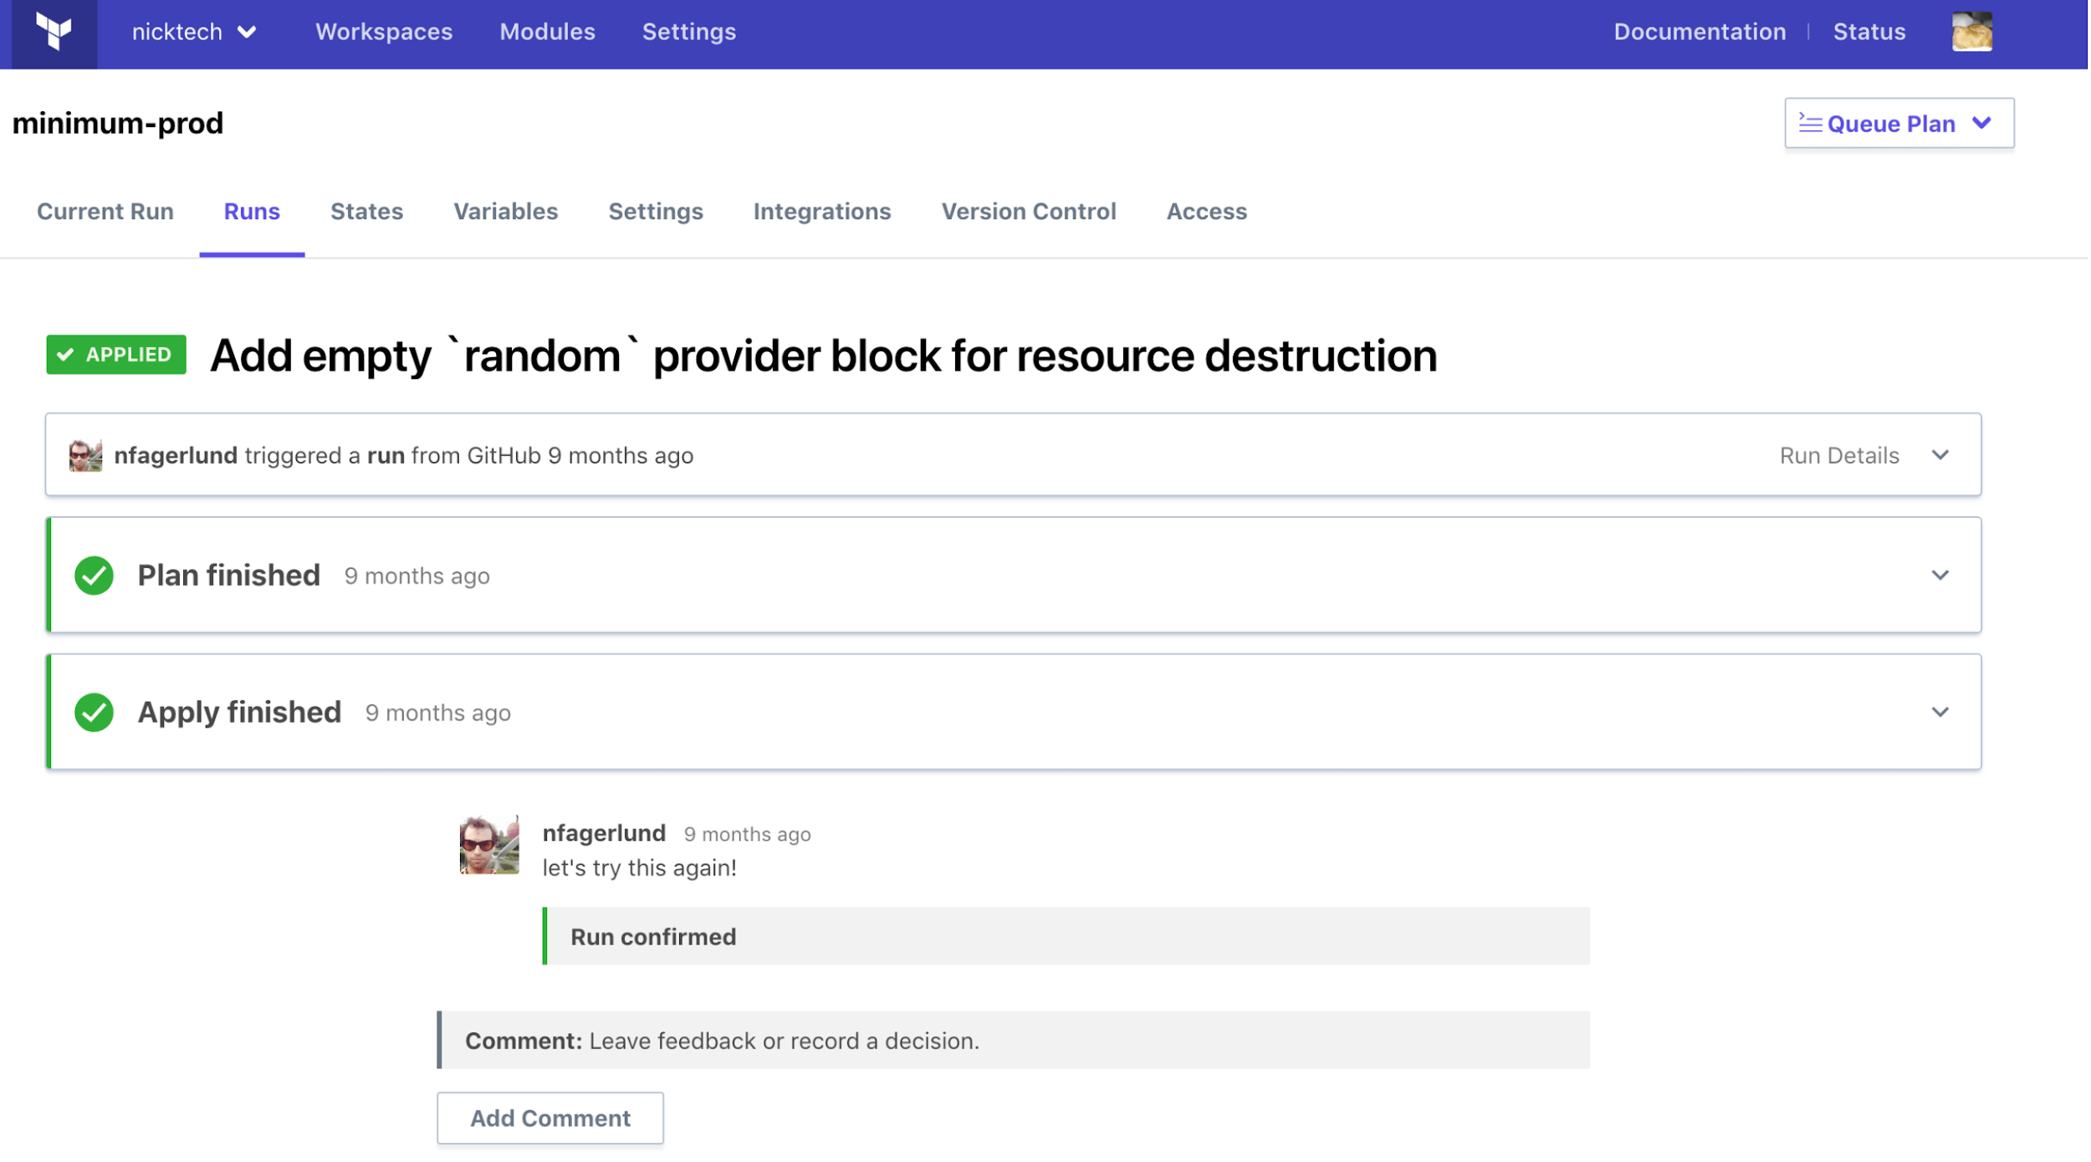Click the Add Comment button
The width and height of the screenshot is (2091, 1162).
(x=550, y=1119)
